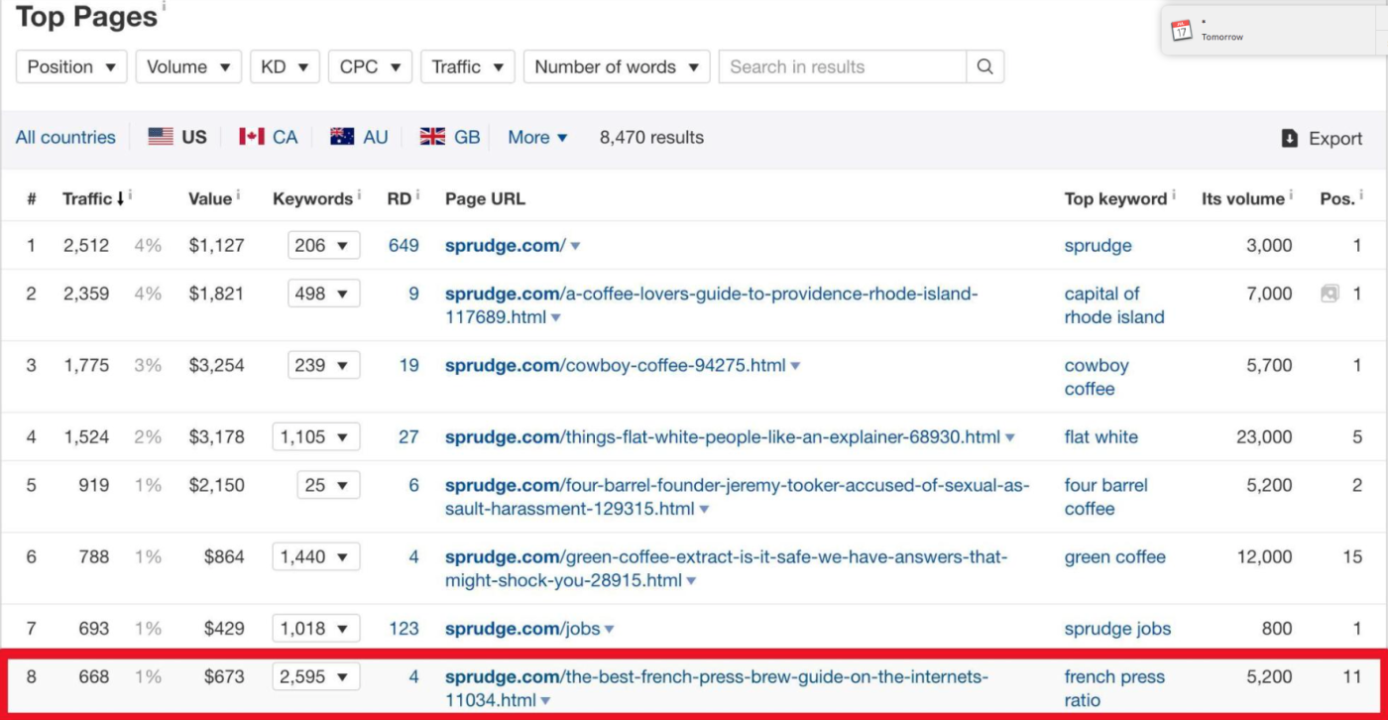Image resolution: width=1388 pixels, height=720 pixels.
Task: Expand the 2,595 keywords dropdown
Action: point(316,676)
